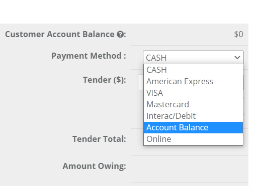The image size is (259, 186).
Task: Collapse the Payment Method dropdown via chevron arrow
Action: pyautogui.click(x=237, y=58)
